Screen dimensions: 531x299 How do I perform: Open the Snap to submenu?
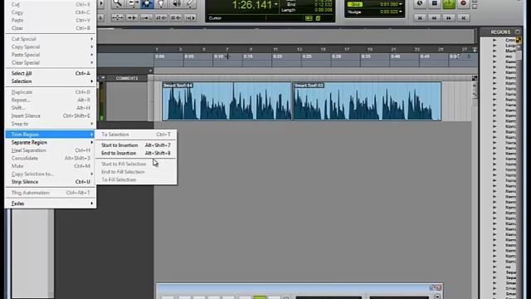pyautogui.click(x=51, y=124)
